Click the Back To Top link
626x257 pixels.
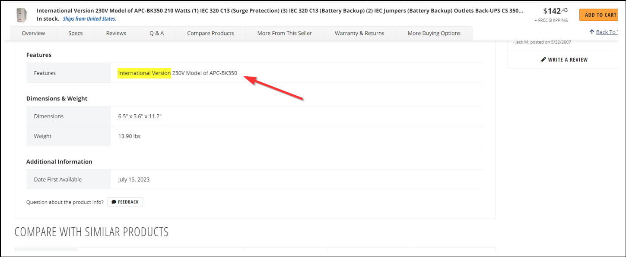tap(607, 31)
